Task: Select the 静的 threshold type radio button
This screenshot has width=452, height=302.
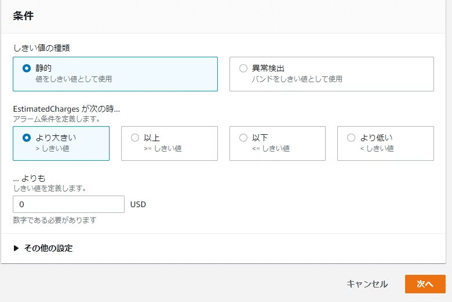Action: point(27,68)
